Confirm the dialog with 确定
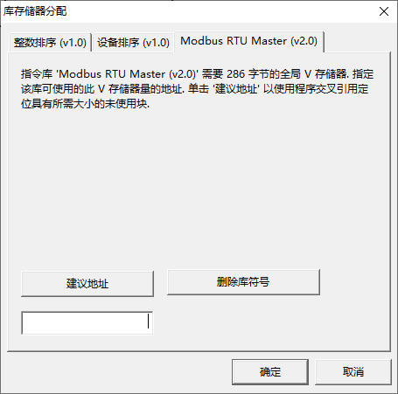The image size is (398, 394). [270, 372]
